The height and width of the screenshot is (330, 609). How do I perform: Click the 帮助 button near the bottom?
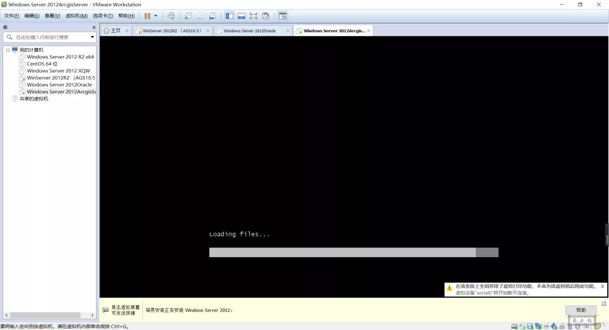[x=581, y=310]
